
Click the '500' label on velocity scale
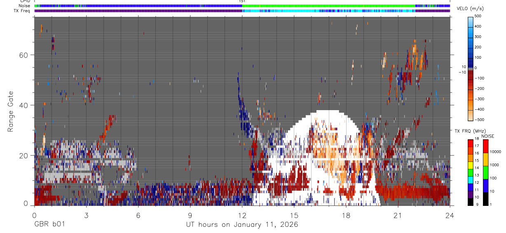(x=478, y=16)
